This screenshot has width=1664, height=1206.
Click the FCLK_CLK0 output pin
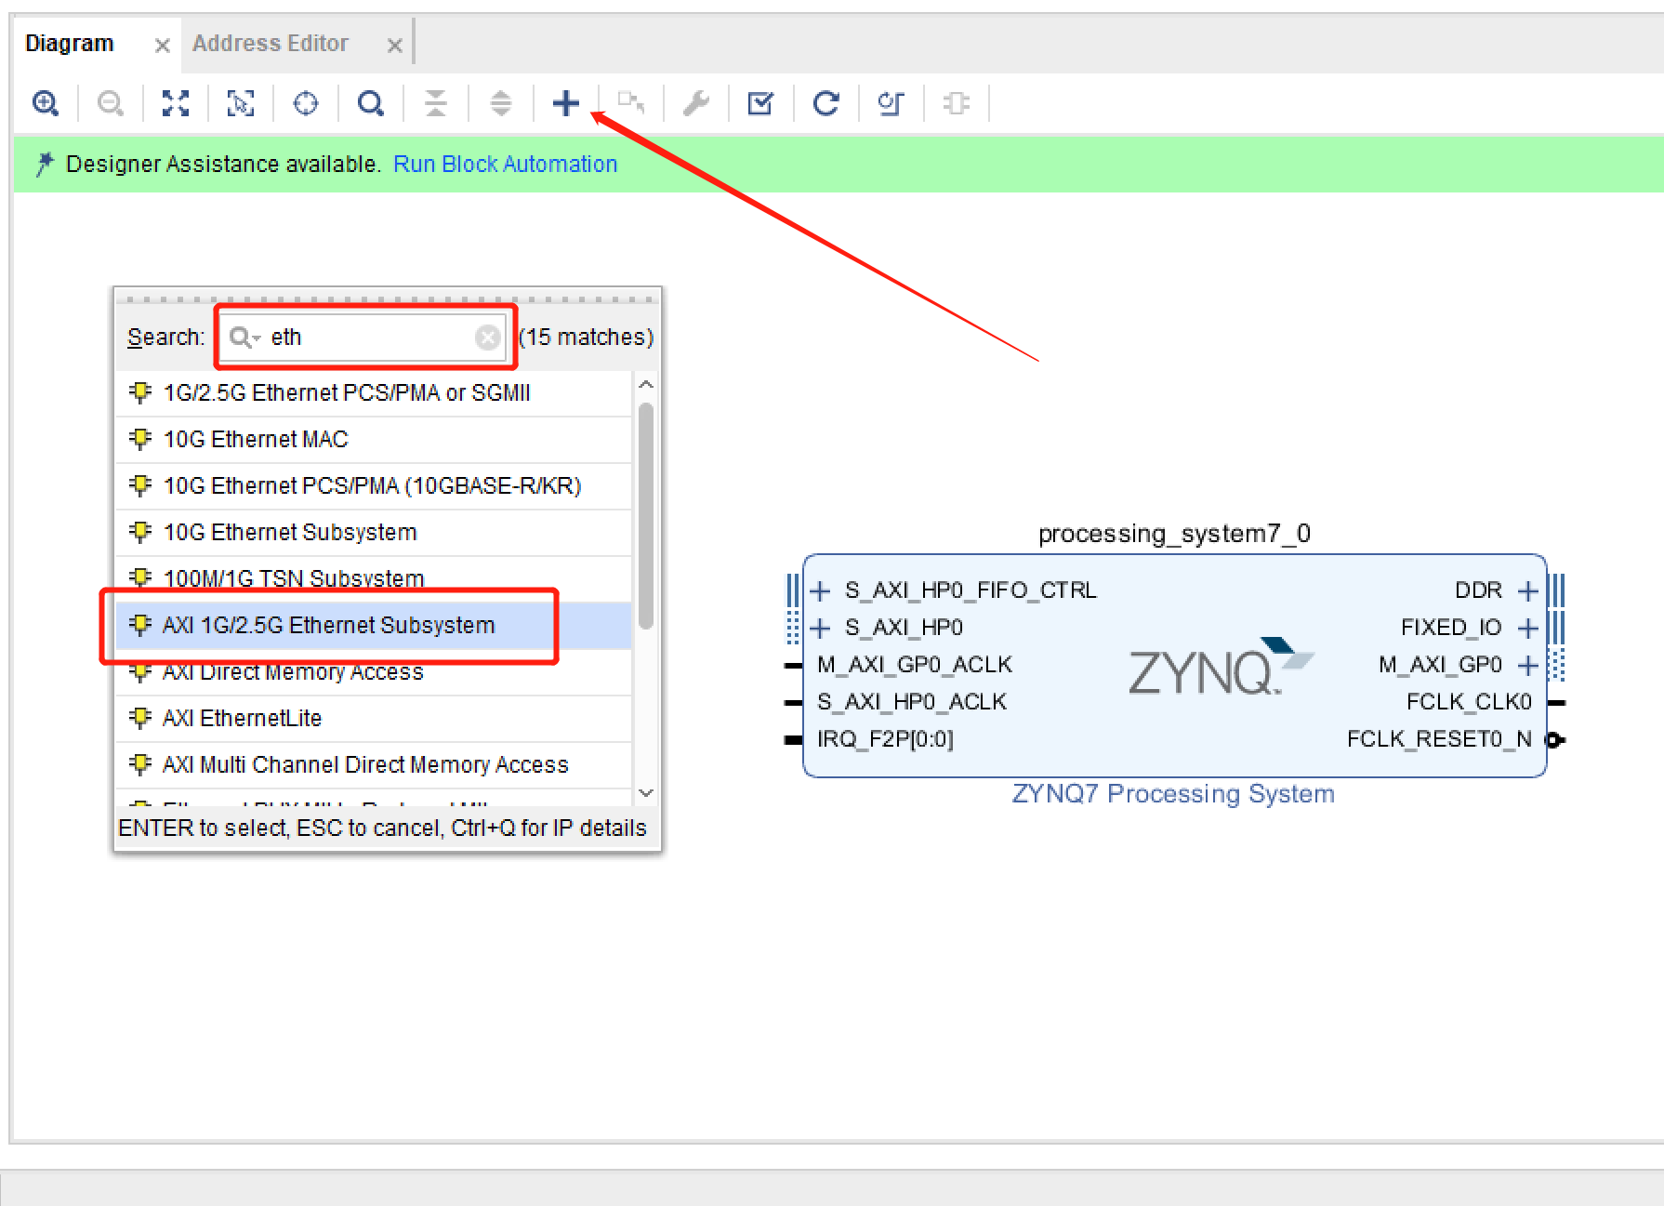point(1556,702)
